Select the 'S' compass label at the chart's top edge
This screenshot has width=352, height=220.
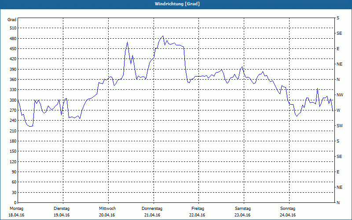pos(338,18)
